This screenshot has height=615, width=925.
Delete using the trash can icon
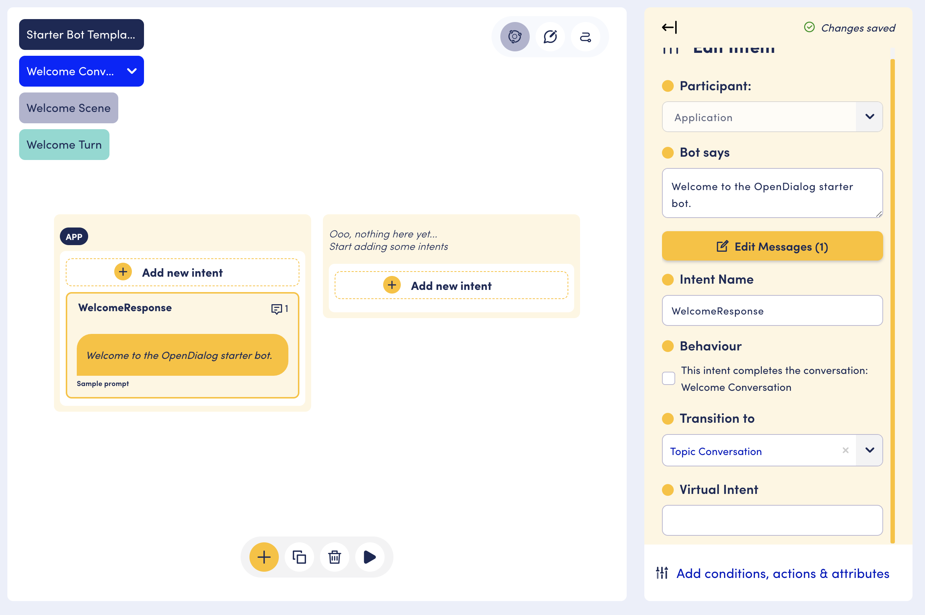click(335, 557)
